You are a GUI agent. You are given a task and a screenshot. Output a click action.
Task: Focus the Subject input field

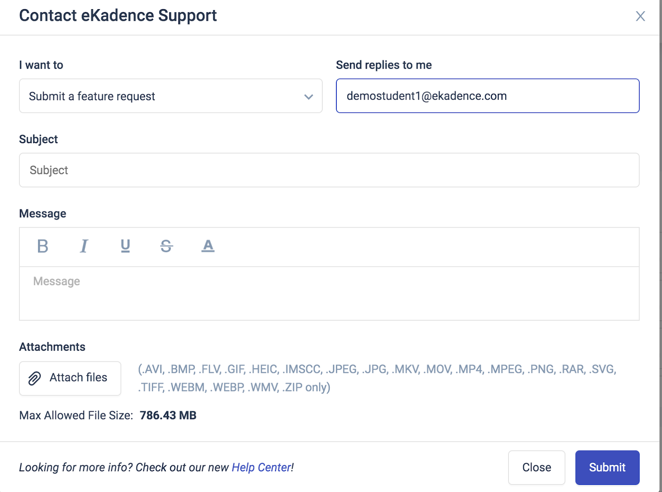[x=329, y=170]
